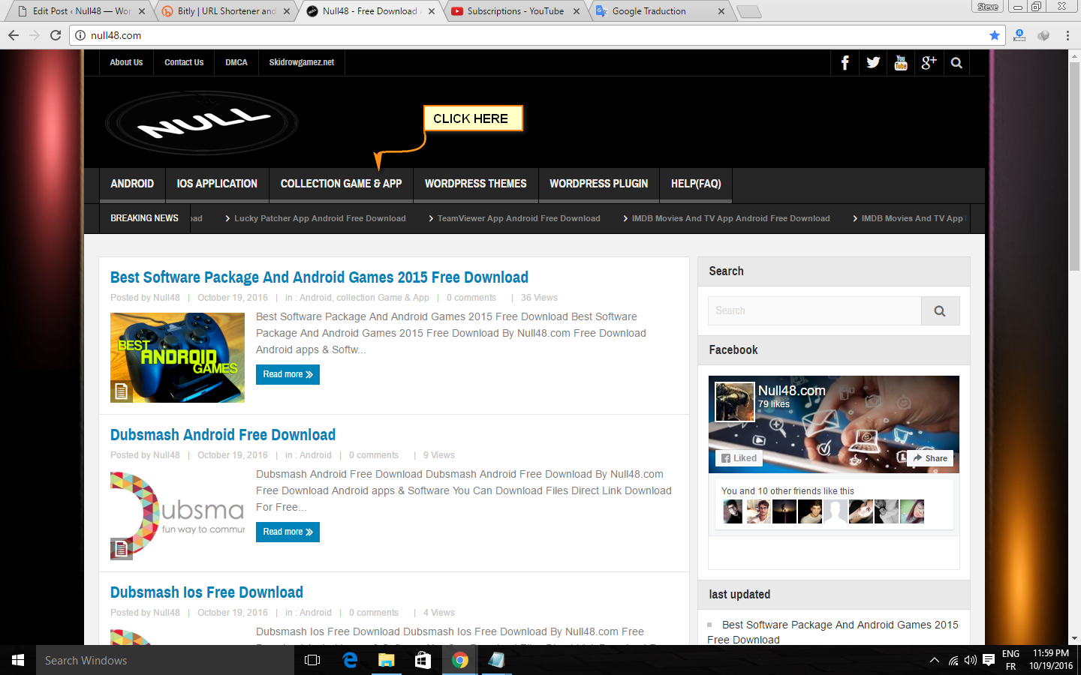Open the WORDPRESS THEMES menu item

click(x=476, y=184)
